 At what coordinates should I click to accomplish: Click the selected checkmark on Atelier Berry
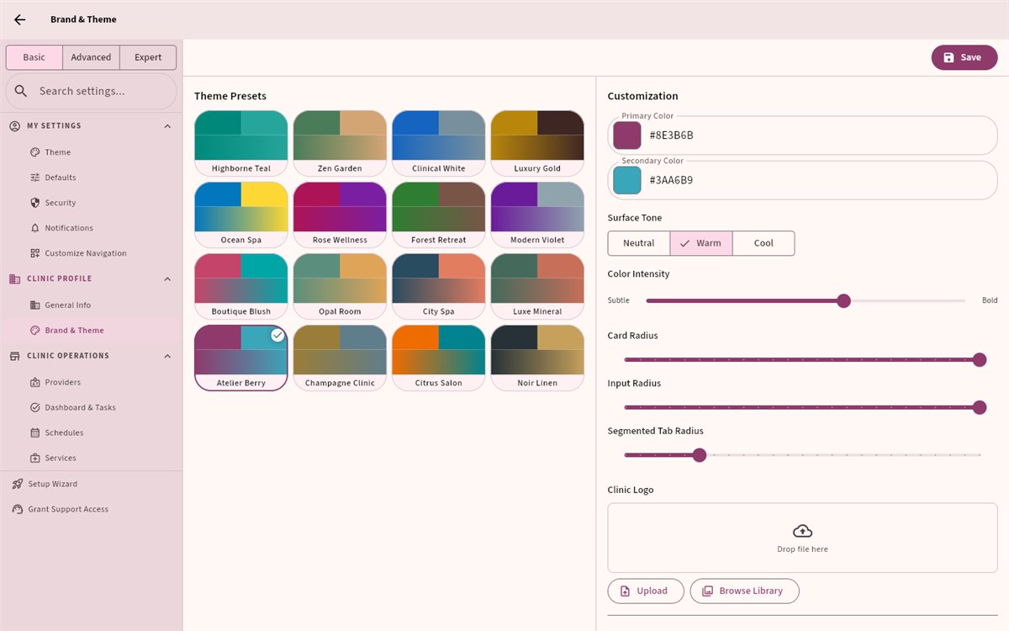[277, 335]
